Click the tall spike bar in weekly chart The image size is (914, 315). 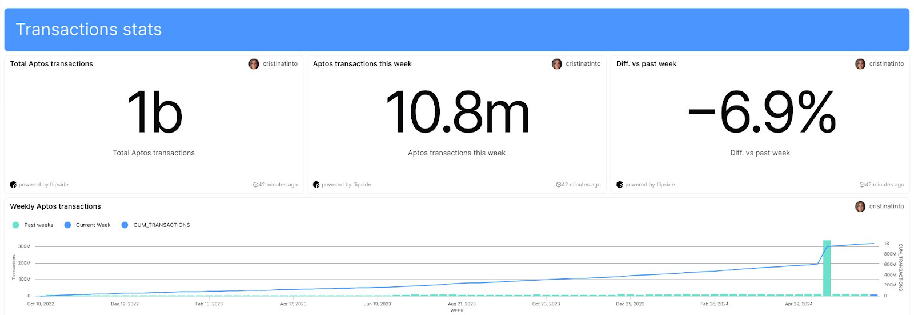point(826,268)
